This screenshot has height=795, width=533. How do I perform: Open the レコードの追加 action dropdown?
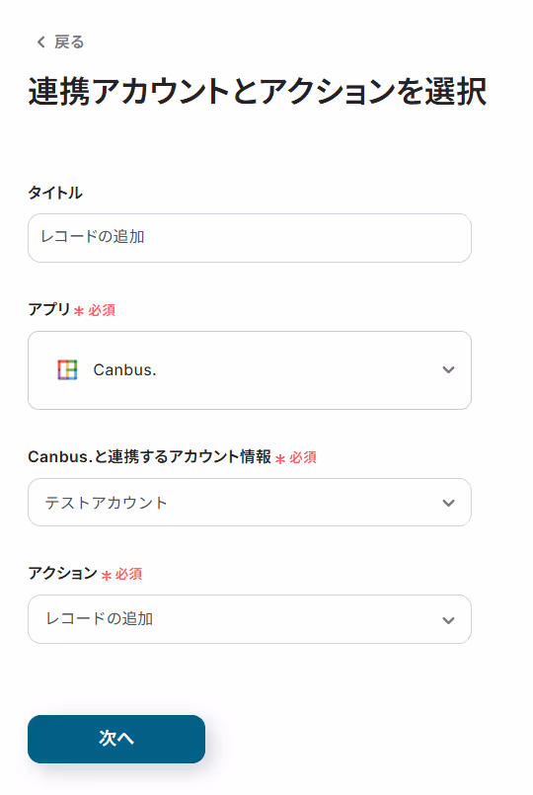250,619
